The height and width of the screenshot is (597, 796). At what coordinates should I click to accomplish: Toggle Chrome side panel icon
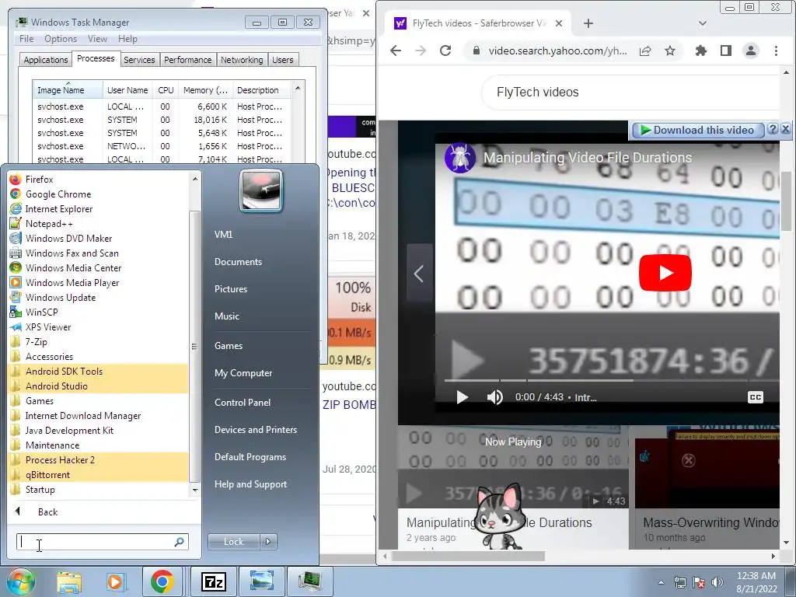(726, 51)
